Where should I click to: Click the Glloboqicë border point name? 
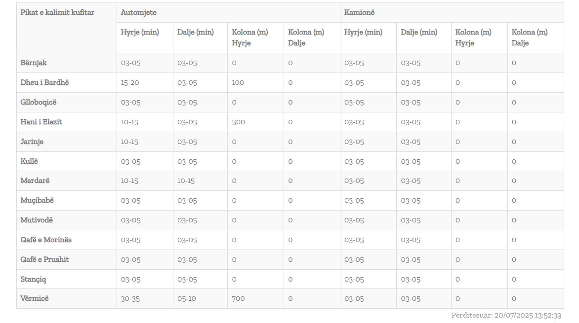[39, 102]
